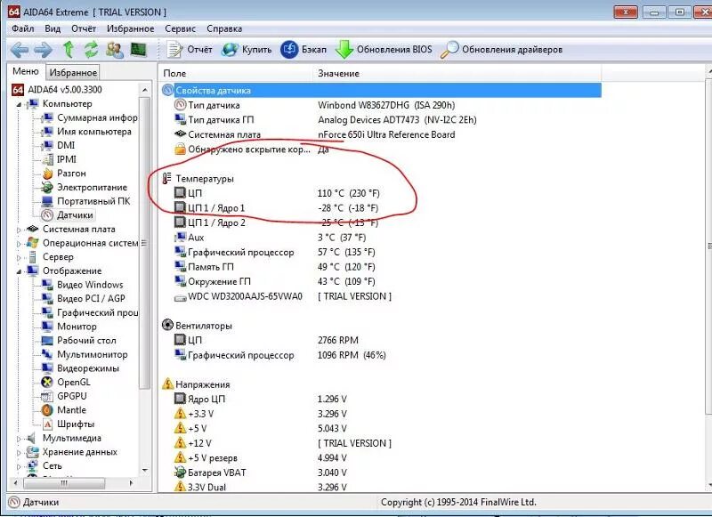712x517 pixels.
Task: Click the Бэкап toolbar button
Action: [x=303, y=50]
